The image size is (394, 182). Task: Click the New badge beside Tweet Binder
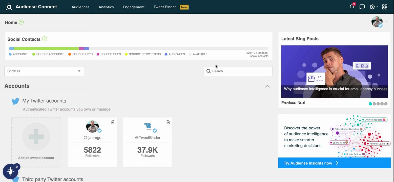point(184,7)
